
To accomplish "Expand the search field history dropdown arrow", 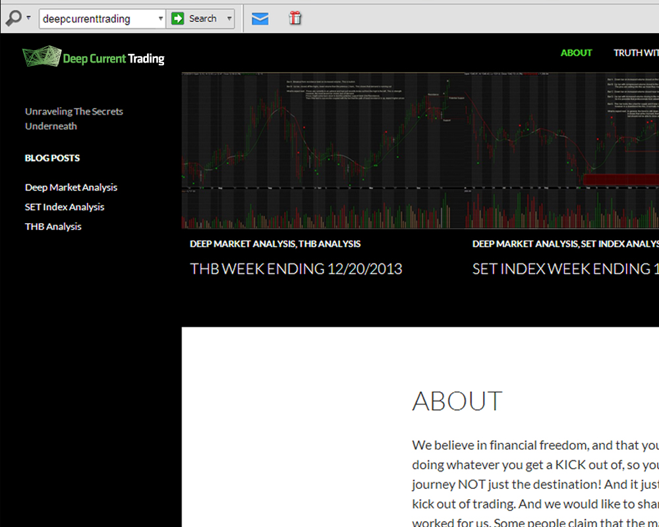I will click(161, 19).
